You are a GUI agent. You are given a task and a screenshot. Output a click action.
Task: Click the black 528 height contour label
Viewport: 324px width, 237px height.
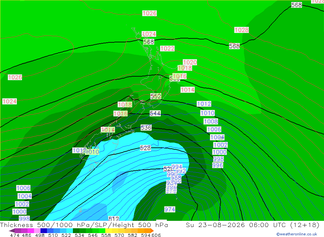click(x=145, y=148)
